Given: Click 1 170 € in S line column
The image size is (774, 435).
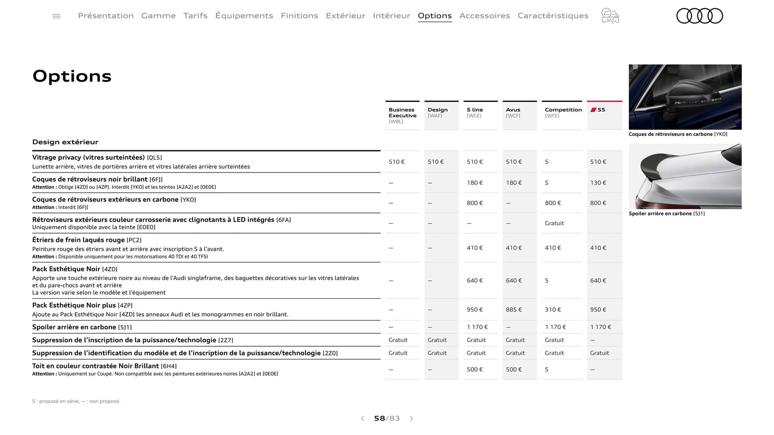Looking at the screenshot, I should click(477, 327).
